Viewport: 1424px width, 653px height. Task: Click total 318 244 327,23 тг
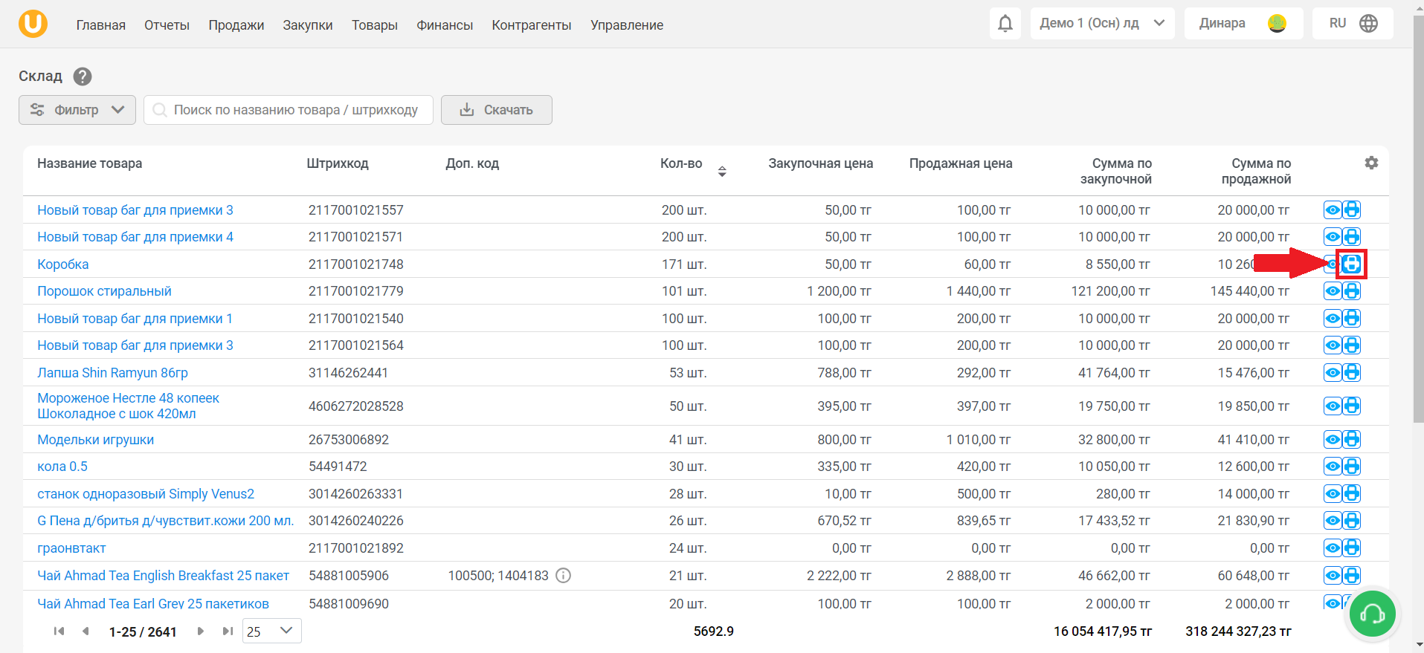coord(1238,631)
